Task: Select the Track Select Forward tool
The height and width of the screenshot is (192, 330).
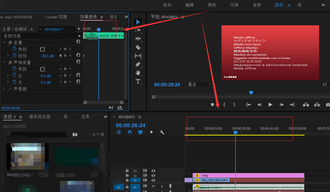Action: (138, 30)
